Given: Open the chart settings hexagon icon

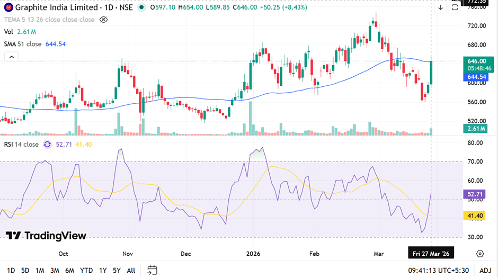Looking at the screenshot, I should point(479,254).
